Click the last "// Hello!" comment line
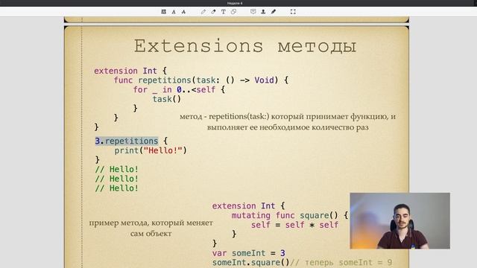 [117, 188]
